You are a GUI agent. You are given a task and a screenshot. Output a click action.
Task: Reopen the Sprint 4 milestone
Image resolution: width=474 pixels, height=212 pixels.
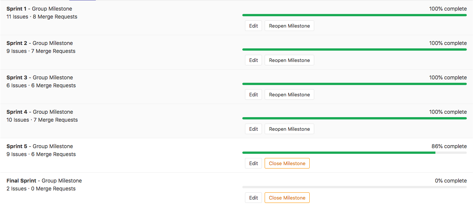pyautogui.click(x=289, y=129)
